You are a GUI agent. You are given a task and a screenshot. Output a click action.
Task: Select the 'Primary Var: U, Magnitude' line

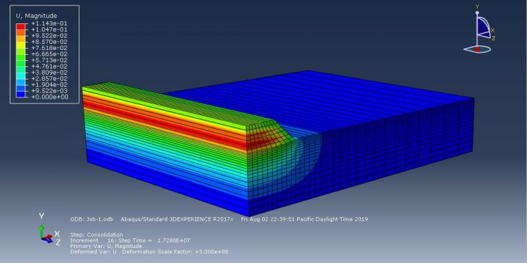coord(106,247)
